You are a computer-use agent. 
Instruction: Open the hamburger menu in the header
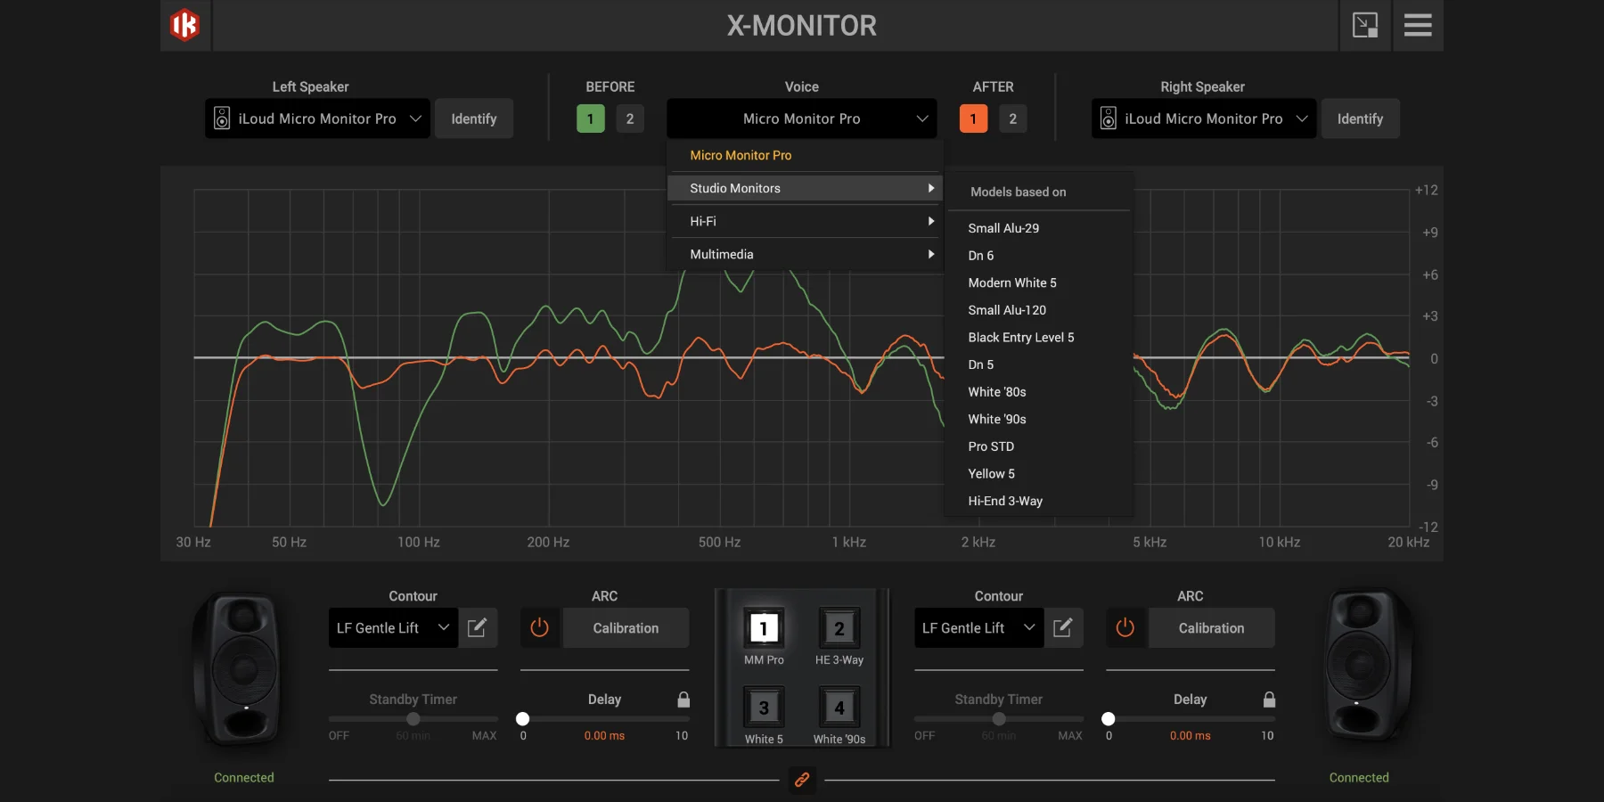(x=1418, y=25)
